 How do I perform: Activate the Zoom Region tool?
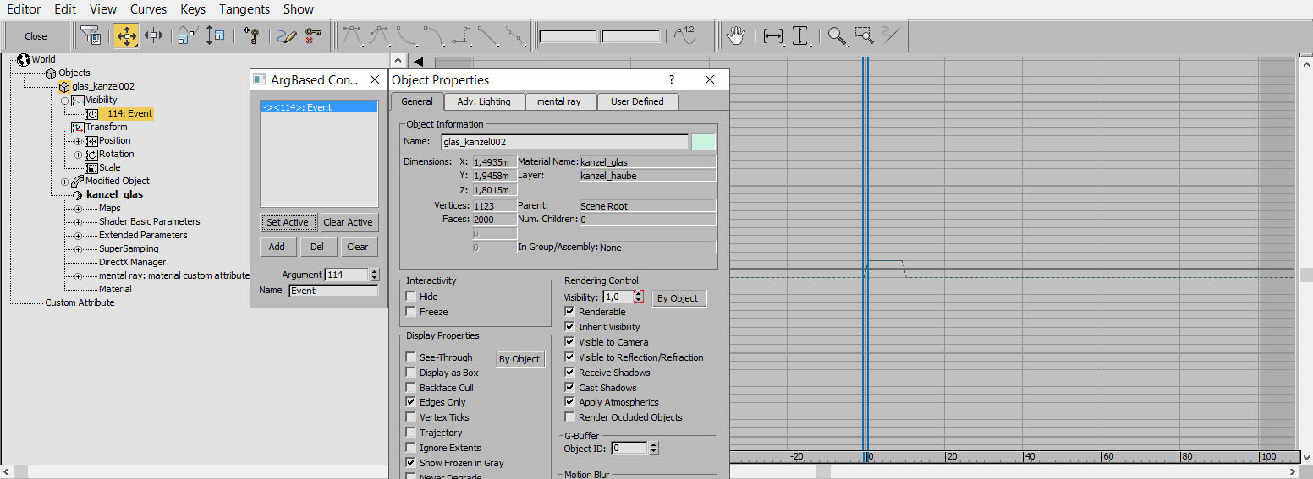863,36
